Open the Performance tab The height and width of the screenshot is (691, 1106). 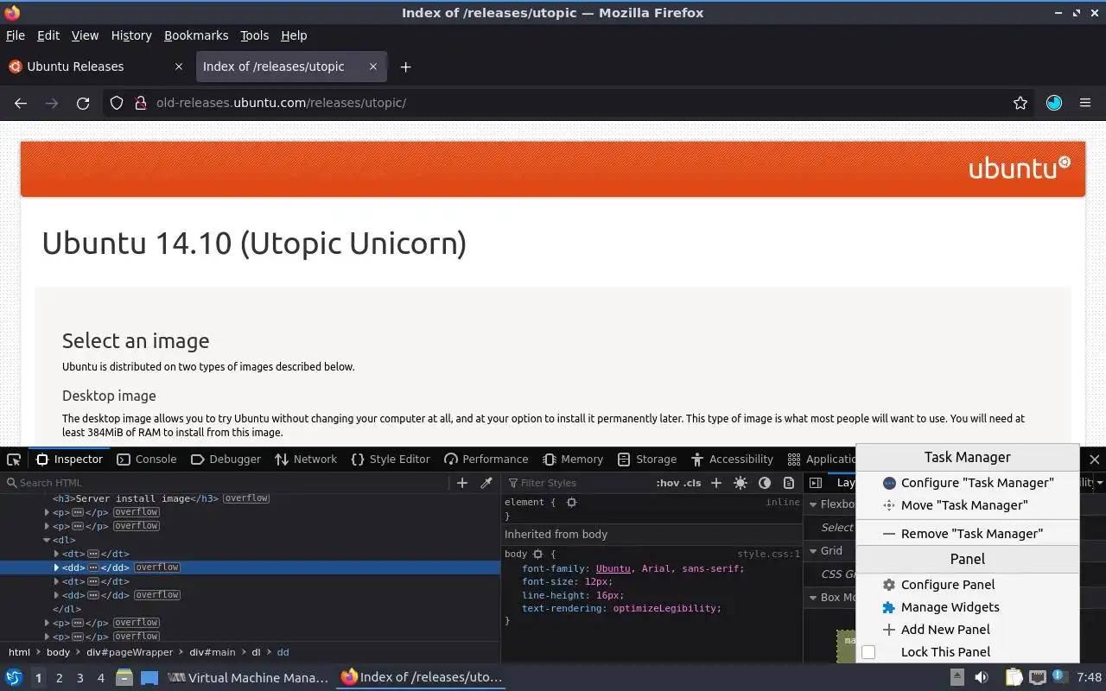tap(486, 460)
